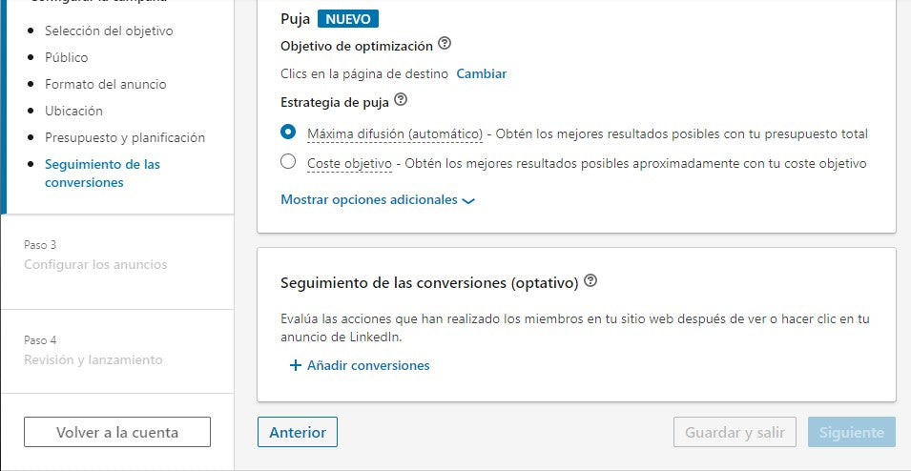Open Presupuesto y planificación section
Screen dimensions: 911x471
(x=125, y=137)
